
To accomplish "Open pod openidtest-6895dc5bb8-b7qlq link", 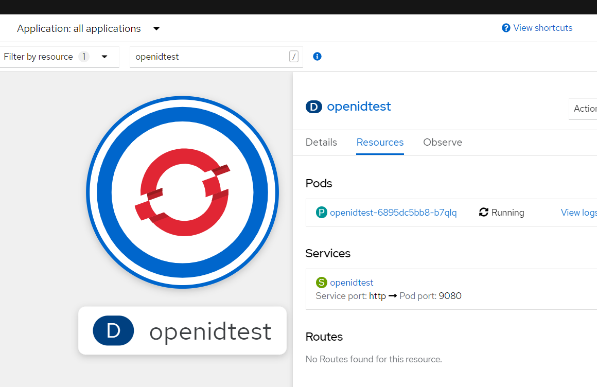I will [393, 213].
